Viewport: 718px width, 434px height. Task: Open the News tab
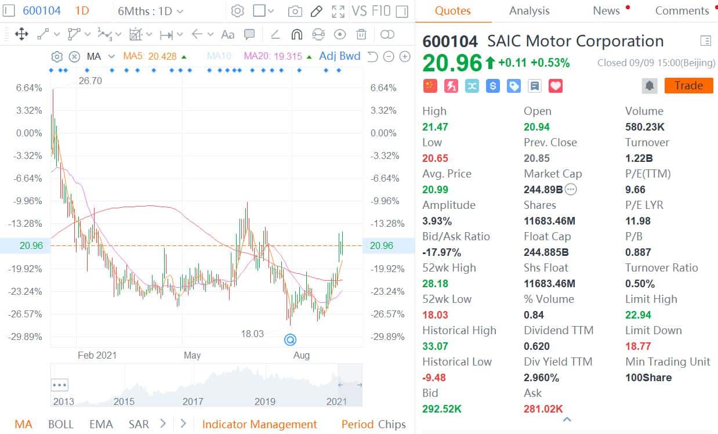click(x=606, y=10)
